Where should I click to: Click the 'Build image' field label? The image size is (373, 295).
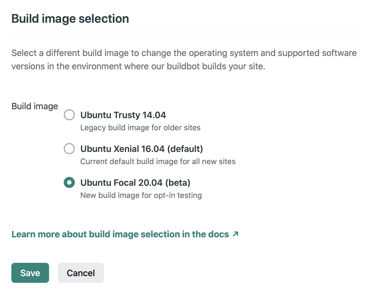click(x=35, y=106)
